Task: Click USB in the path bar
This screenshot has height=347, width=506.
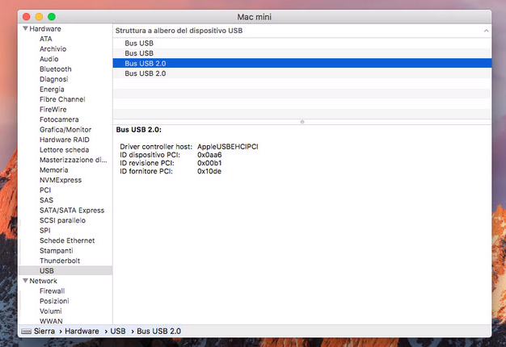Action: pyautogui.click(x=118, y=331)
